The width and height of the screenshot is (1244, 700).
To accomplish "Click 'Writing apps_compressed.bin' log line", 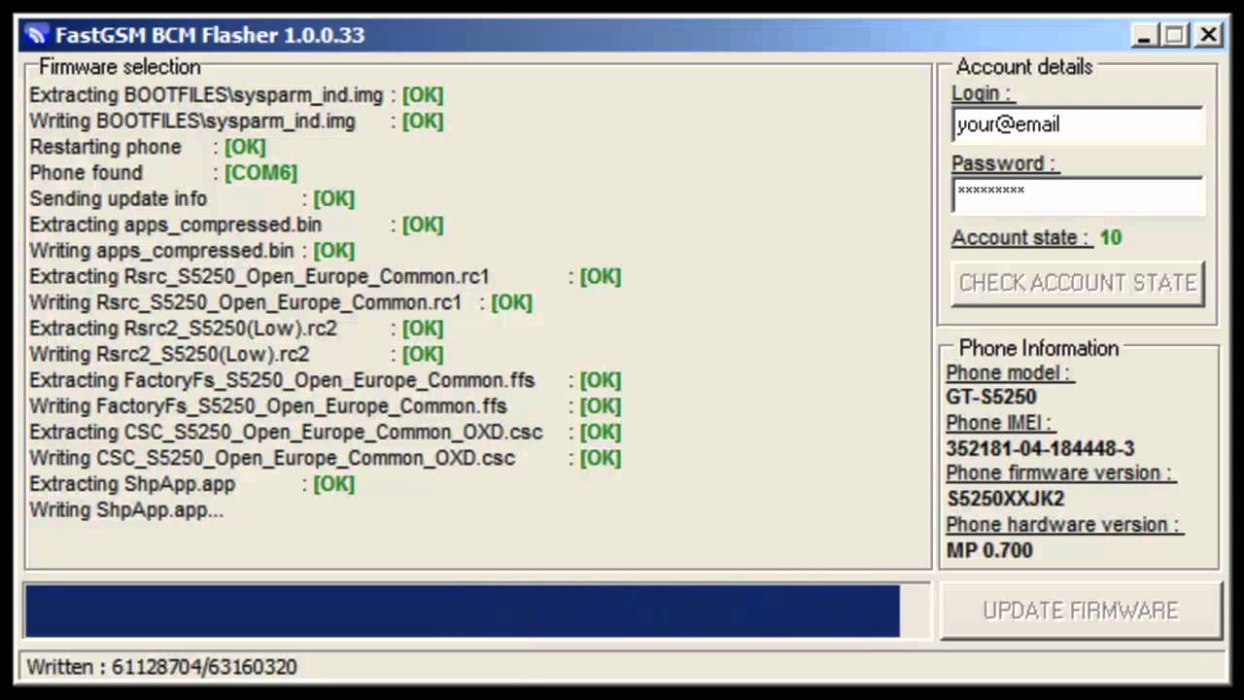I will (x=192, y=251).
